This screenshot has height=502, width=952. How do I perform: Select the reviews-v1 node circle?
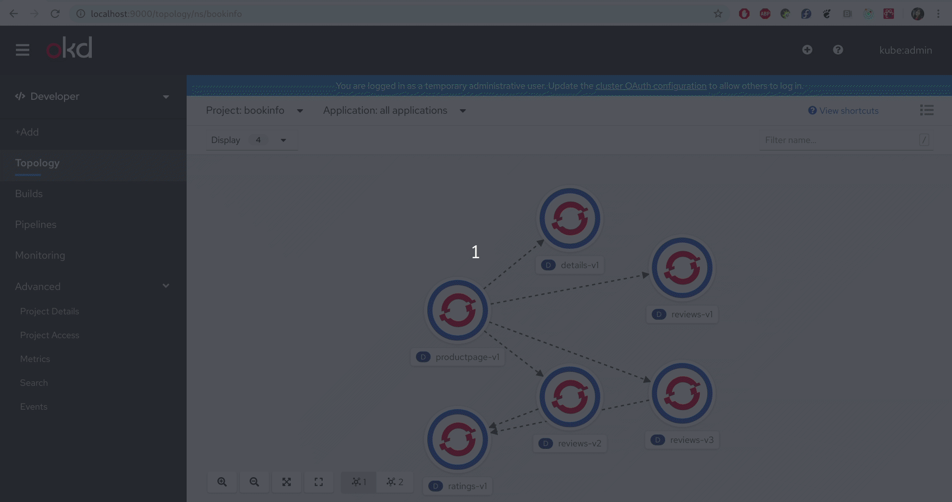(x=682, y=268)
